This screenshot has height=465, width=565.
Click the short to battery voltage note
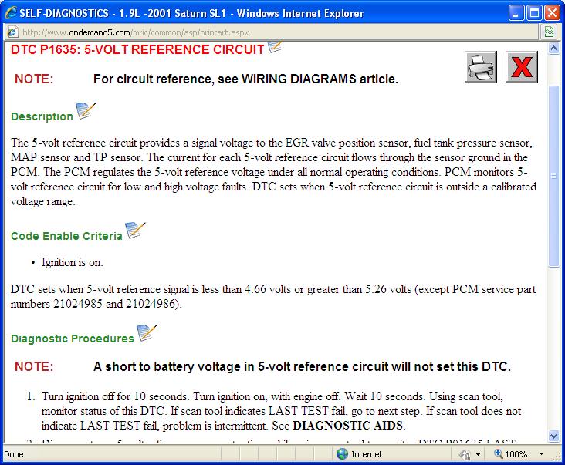coord(302,366)
